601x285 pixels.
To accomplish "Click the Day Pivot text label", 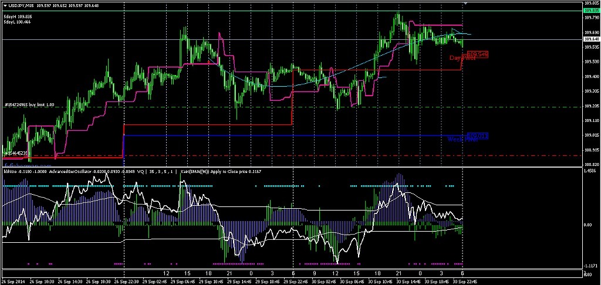I will (x=461, y=58).
